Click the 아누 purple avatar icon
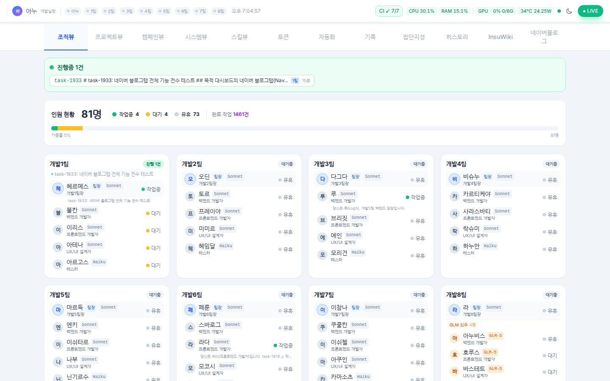 point(17,11)
